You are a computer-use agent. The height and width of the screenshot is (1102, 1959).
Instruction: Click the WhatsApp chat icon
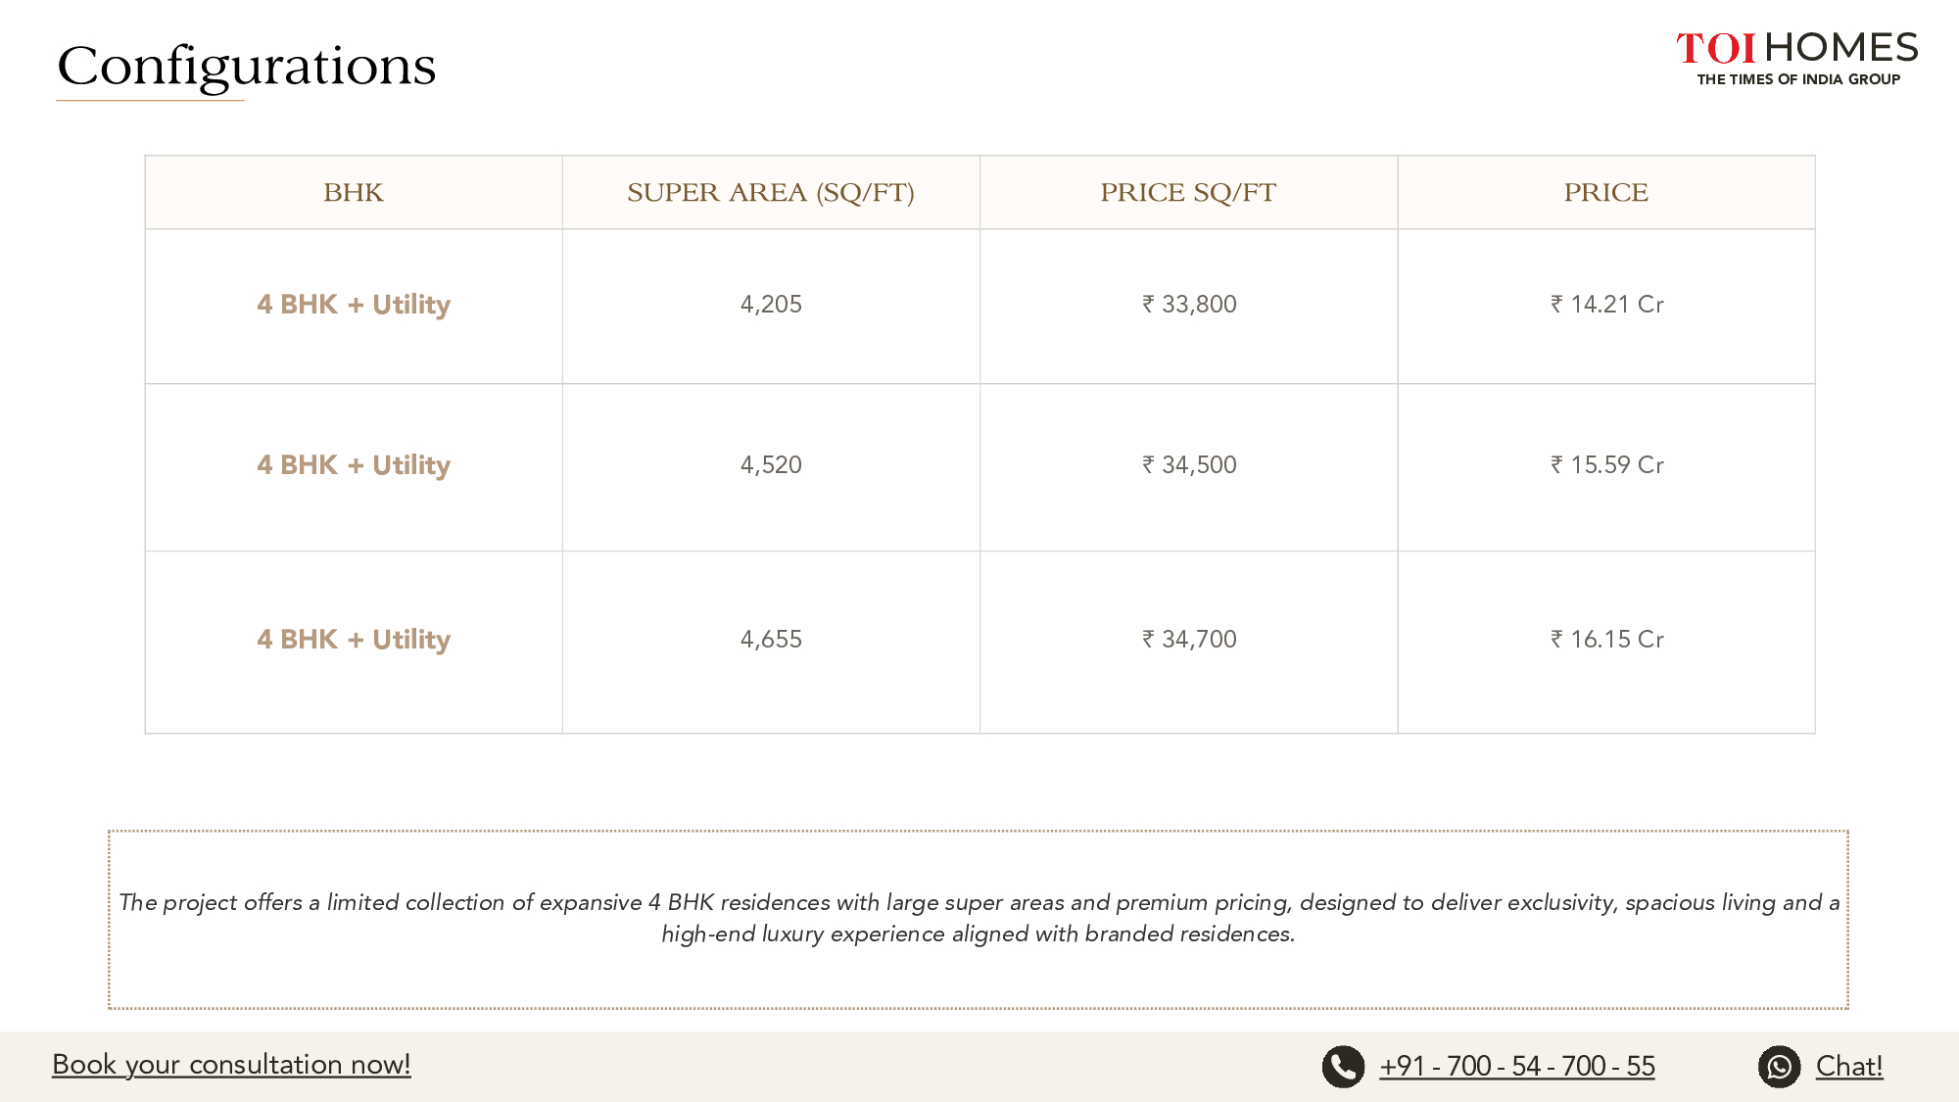[1779, 1067]
